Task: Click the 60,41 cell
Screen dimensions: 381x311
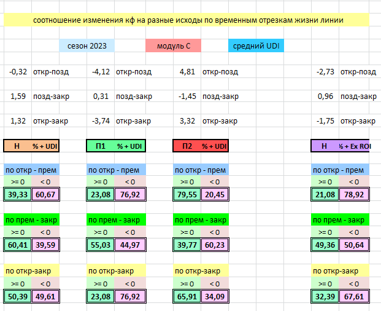Action: coord(18,245)
